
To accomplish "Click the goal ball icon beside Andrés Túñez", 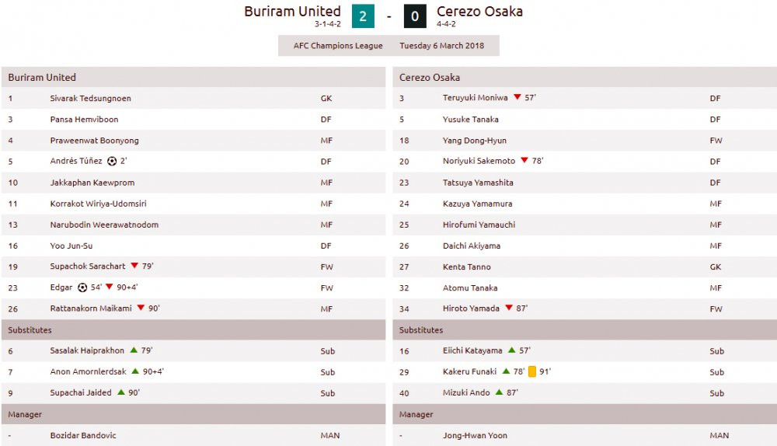I will (x=112, y=162).
